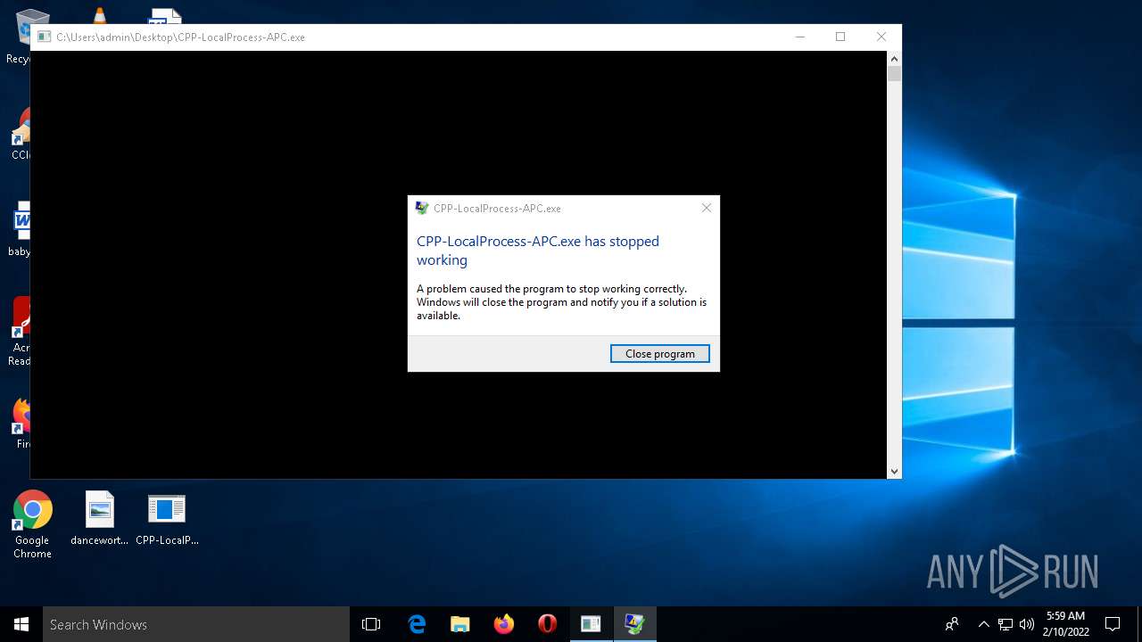Screen dimensions: 1142x642
Task: Click the console vertical scrollbar thumb
Action: click(x=894, y=74)
